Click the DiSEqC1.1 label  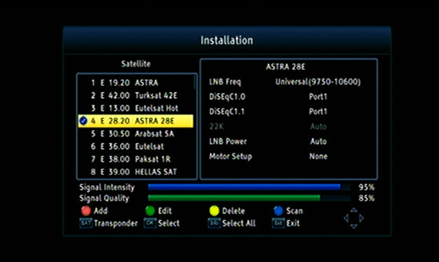click(x=227, y=112)
